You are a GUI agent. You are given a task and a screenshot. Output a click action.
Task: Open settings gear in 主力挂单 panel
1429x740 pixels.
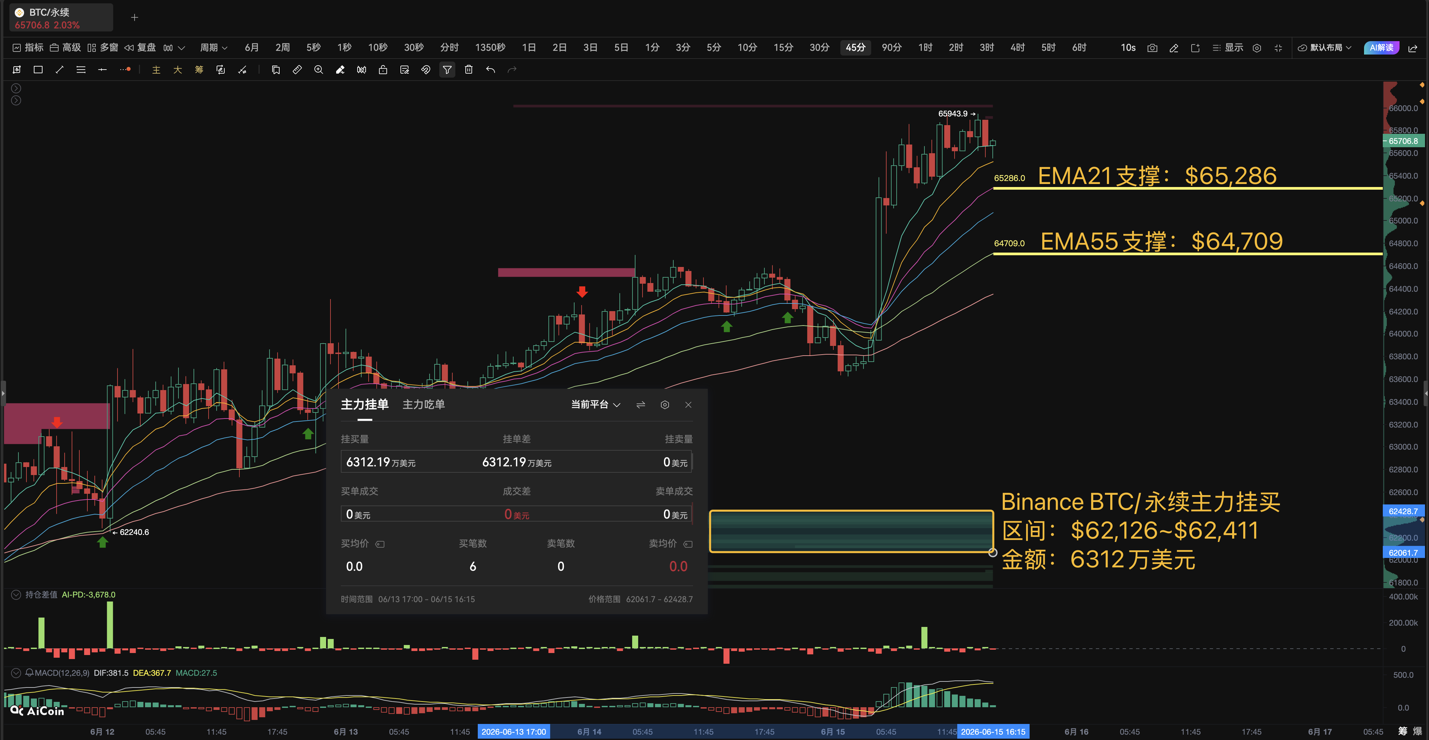pos(665,405)
